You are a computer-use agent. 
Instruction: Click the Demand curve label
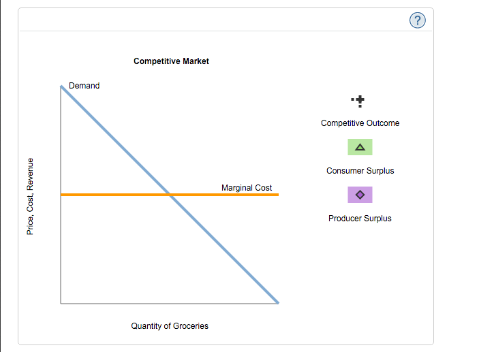pyautogui.click(x=84, y=86)
